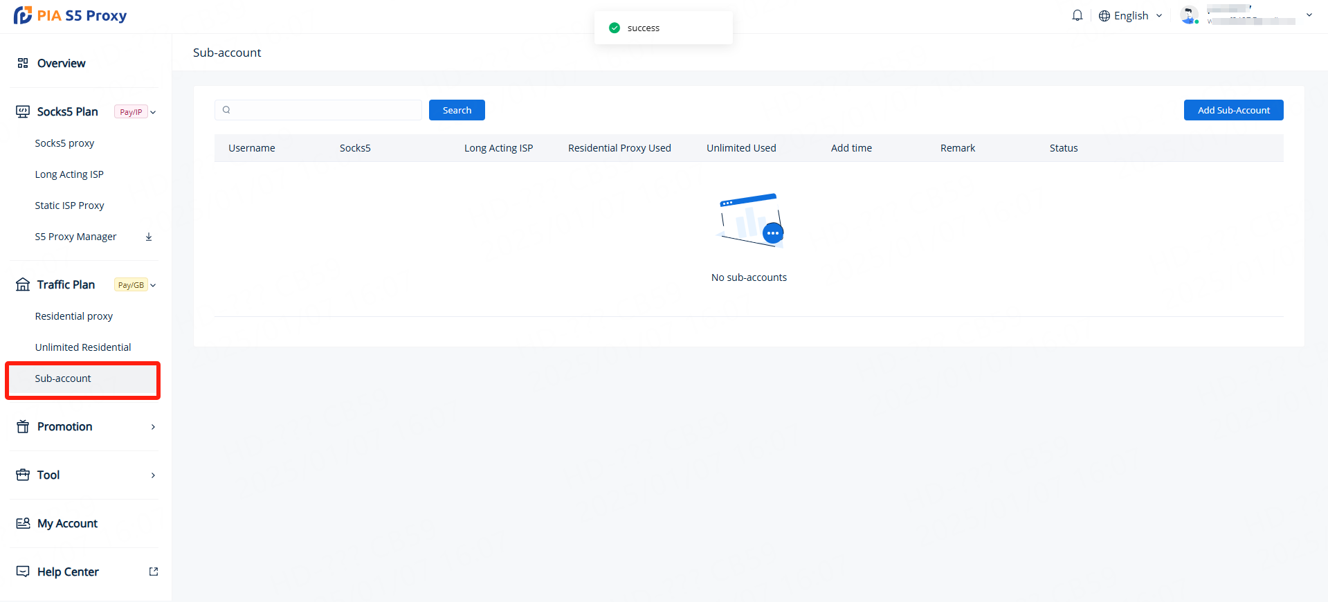Expand the Tool menu
This screenshot has width=1328, height=602.
(153, 475)
